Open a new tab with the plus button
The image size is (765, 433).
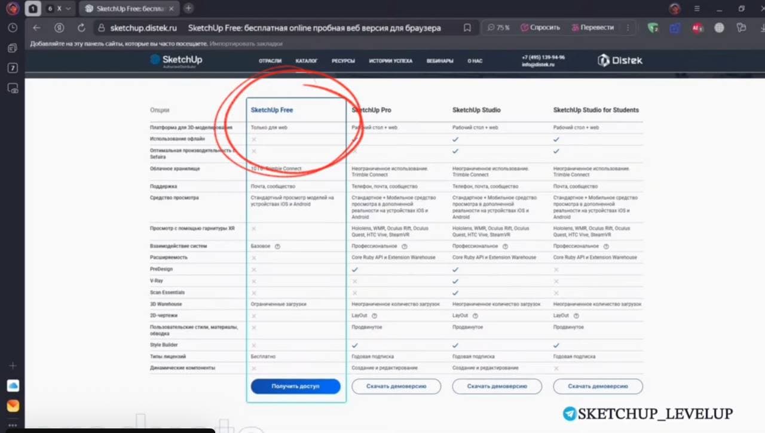click(188, 8)
